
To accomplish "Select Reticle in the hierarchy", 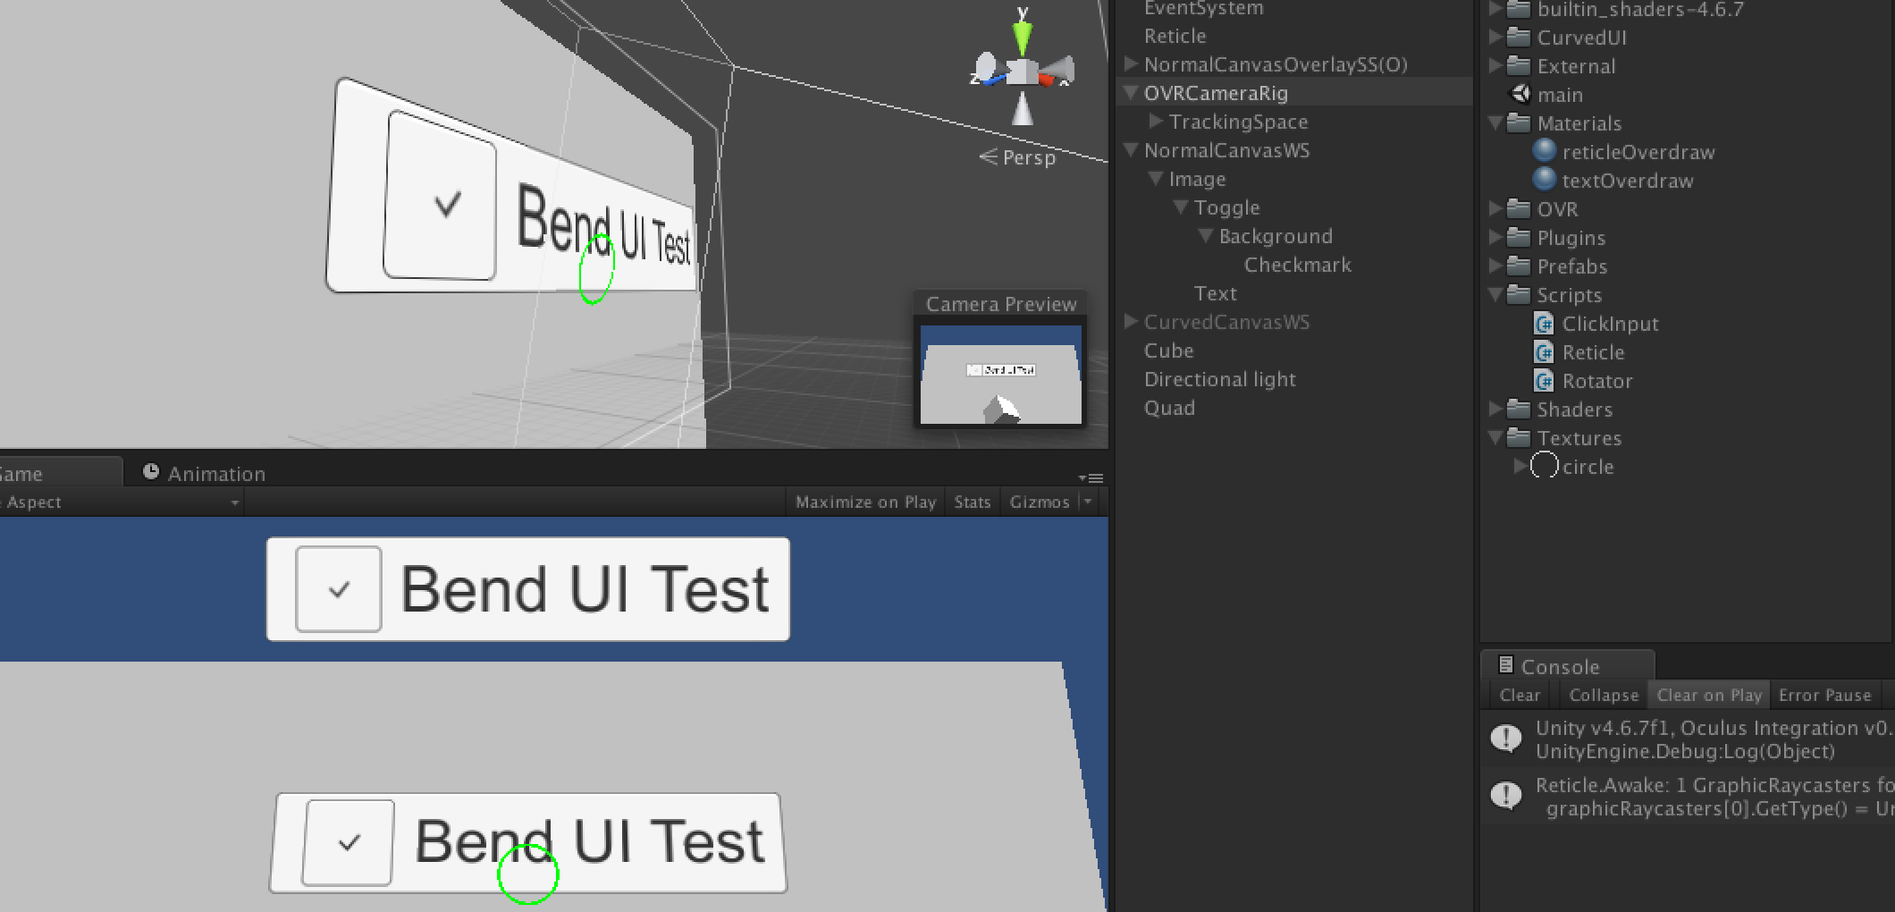I will coord(1175,36).
